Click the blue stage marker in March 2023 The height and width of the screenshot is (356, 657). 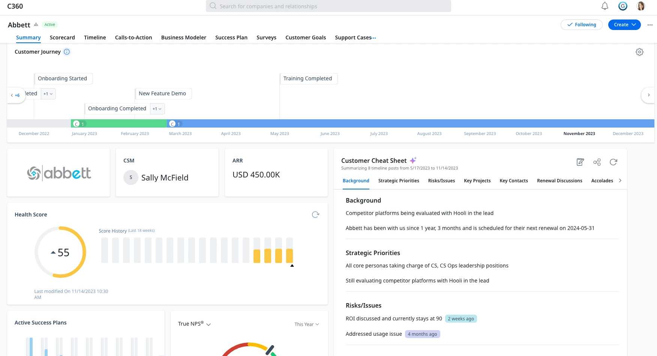tap(175, 124)
